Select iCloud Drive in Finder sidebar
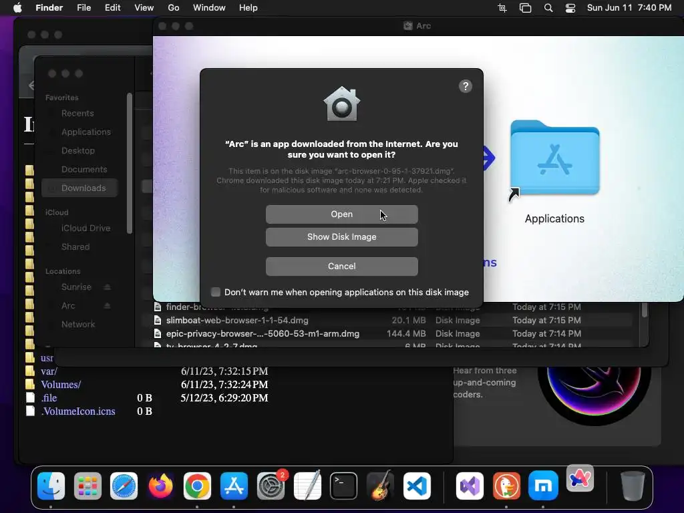684x513 pixels. pos(85,228)
